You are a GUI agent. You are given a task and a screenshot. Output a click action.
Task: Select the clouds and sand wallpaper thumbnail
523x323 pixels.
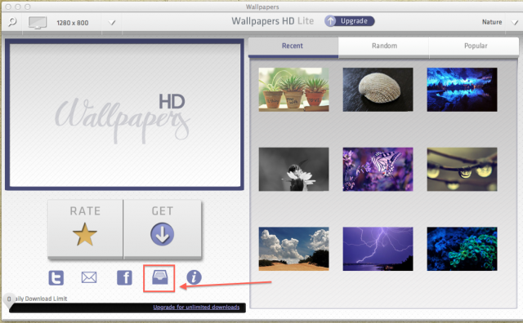tap(293, 249)
